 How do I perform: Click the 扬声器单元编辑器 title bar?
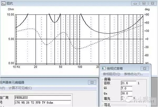click(x=39, y=82)
